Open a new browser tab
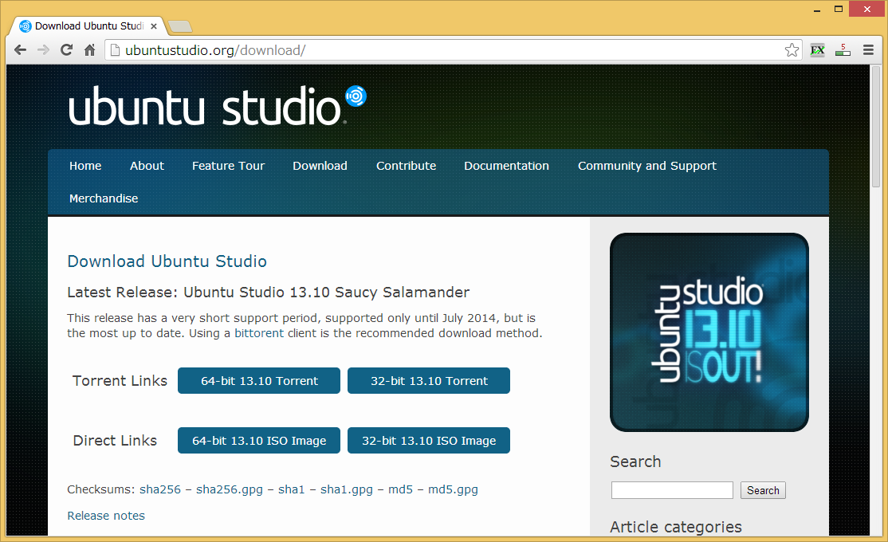 [x=180, y=26]
